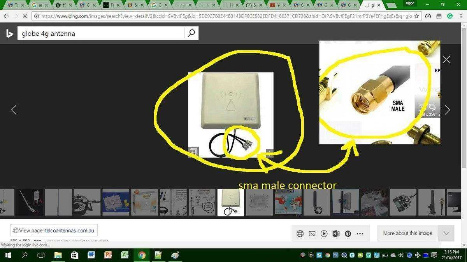
Task: Click the speedometer extension icon in the toolbar
Action: pos(428,16)
